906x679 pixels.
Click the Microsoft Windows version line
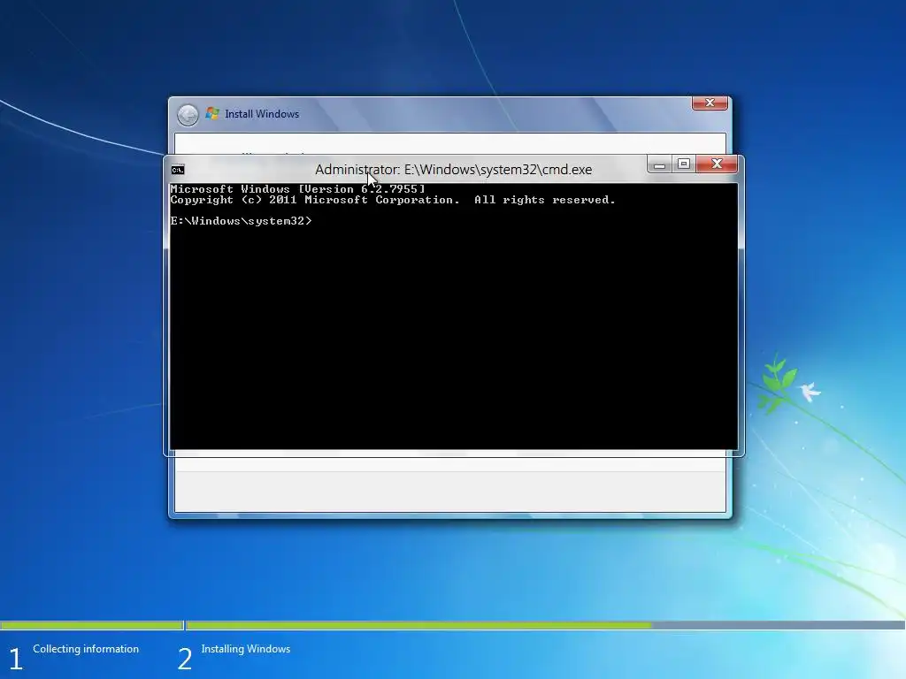pos(297,189)
